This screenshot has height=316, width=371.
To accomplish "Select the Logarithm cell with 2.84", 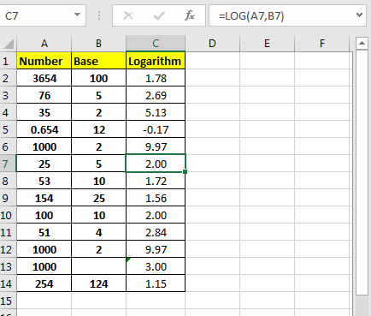I will (156, 232).
